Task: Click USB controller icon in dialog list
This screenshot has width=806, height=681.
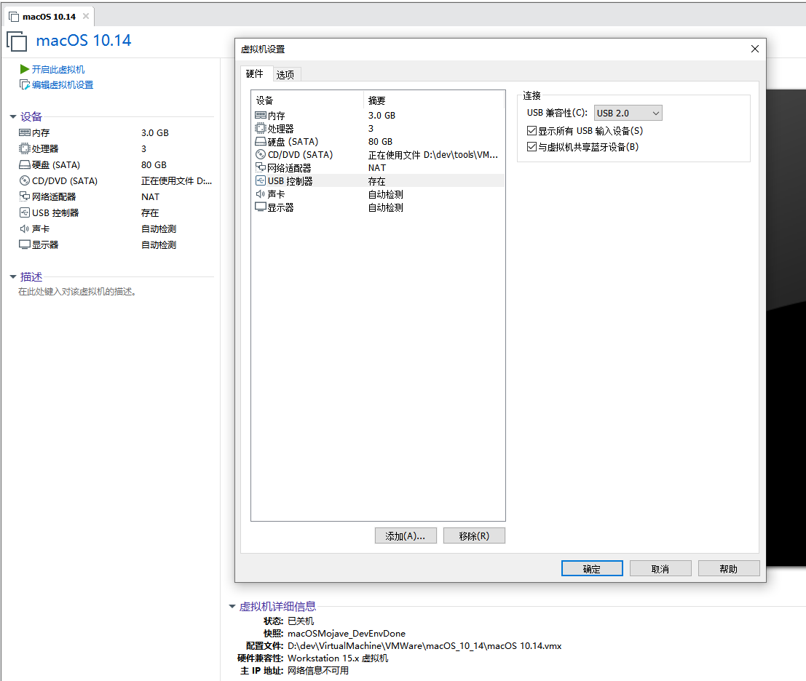Action: click(x=261, y=180)
